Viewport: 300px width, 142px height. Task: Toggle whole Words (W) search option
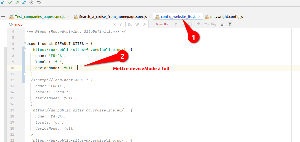tap(137, 24)
